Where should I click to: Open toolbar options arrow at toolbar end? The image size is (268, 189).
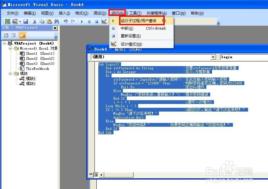coord(218,23)
